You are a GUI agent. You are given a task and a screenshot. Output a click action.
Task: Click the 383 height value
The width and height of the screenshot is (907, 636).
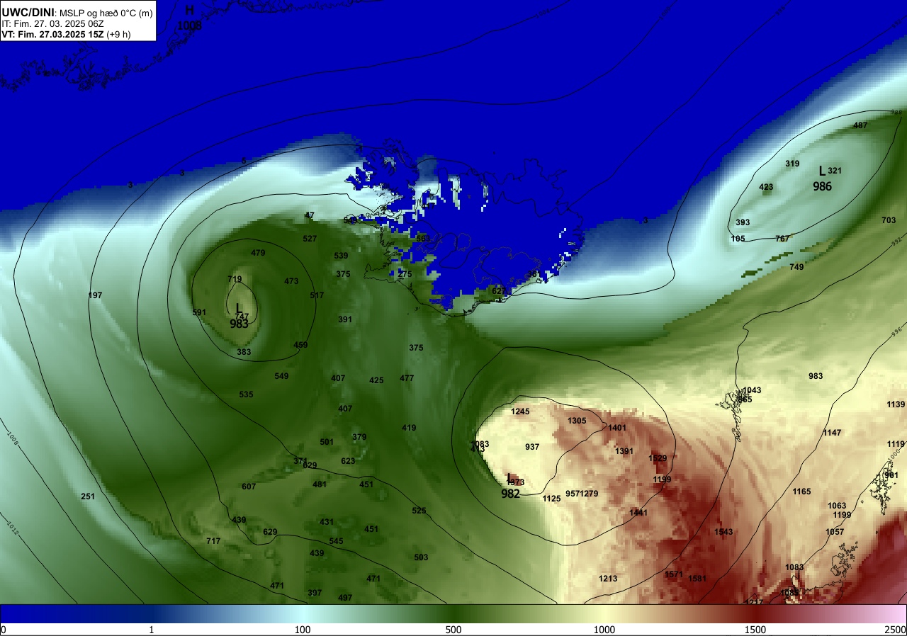click(x=244, y=352)
